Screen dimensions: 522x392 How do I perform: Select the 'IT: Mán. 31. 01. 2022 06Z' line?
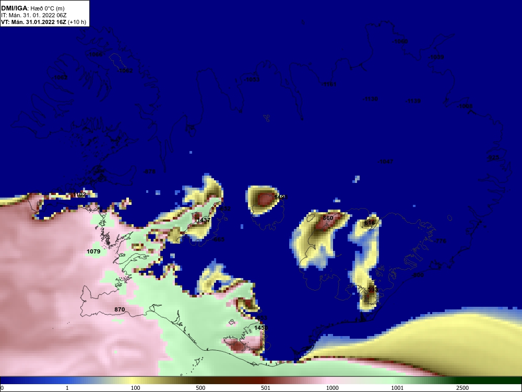coord(33,15)
